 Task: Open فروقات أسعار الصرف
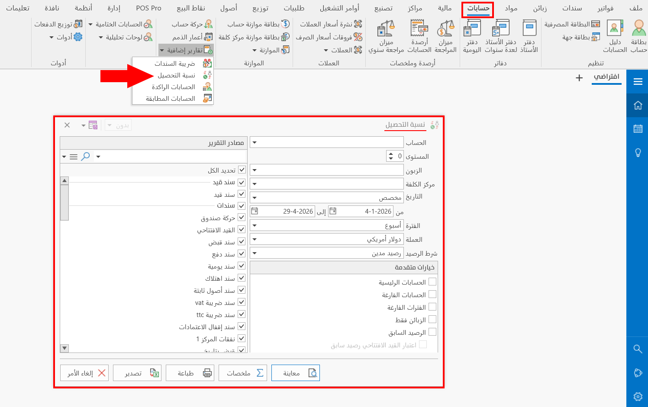click(329, 37)
